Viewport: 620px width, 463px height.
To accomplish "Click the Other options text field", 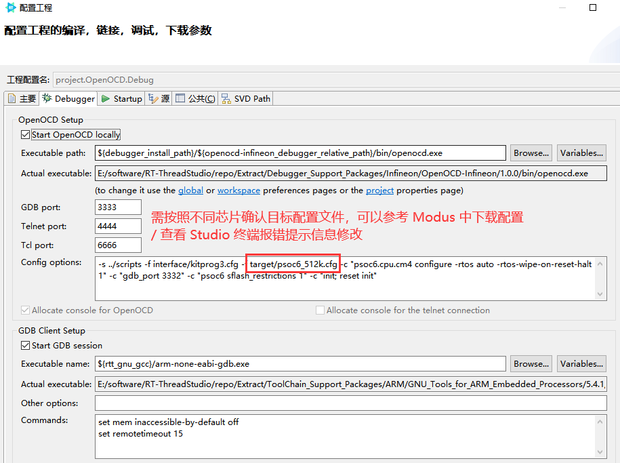I will [350, 403].
